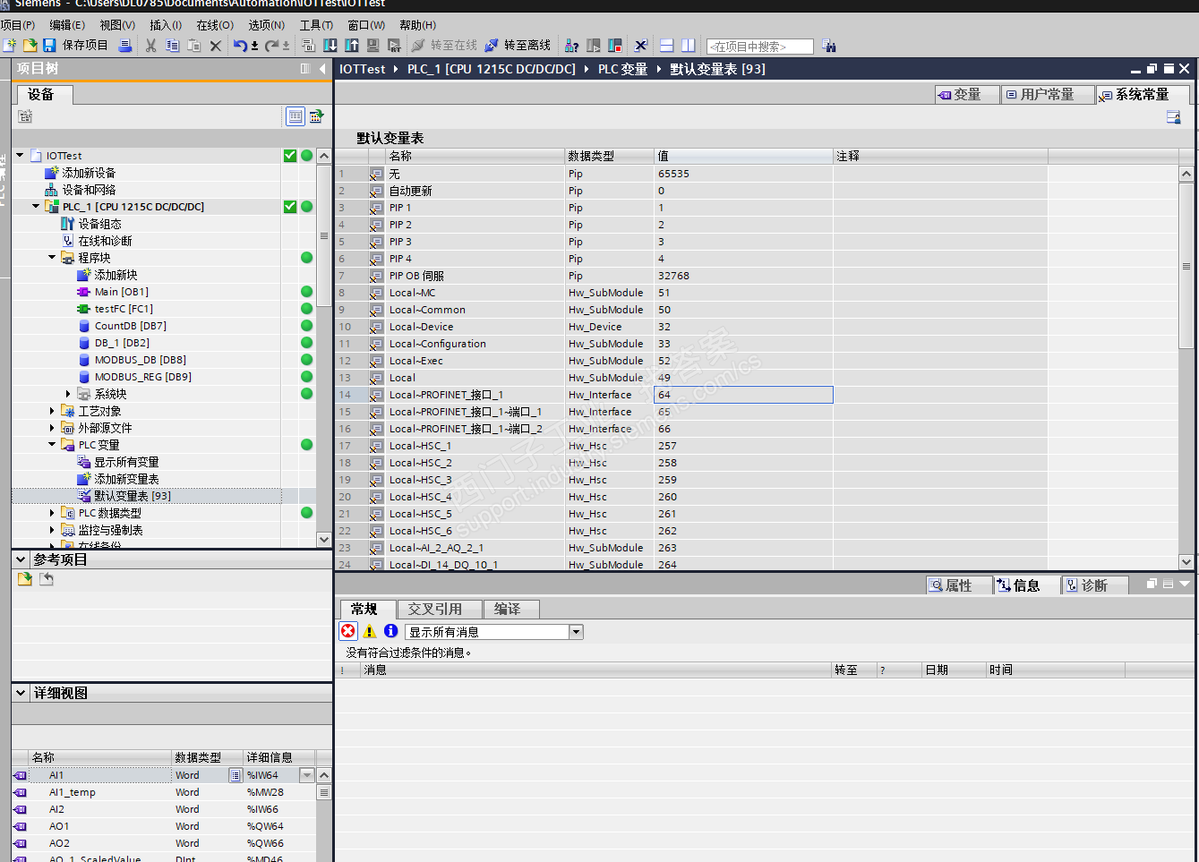Click the green-arrow table icon in project tree
Image resolution: width=1199 pixels, height=862 pixels.
pos(316,116)
